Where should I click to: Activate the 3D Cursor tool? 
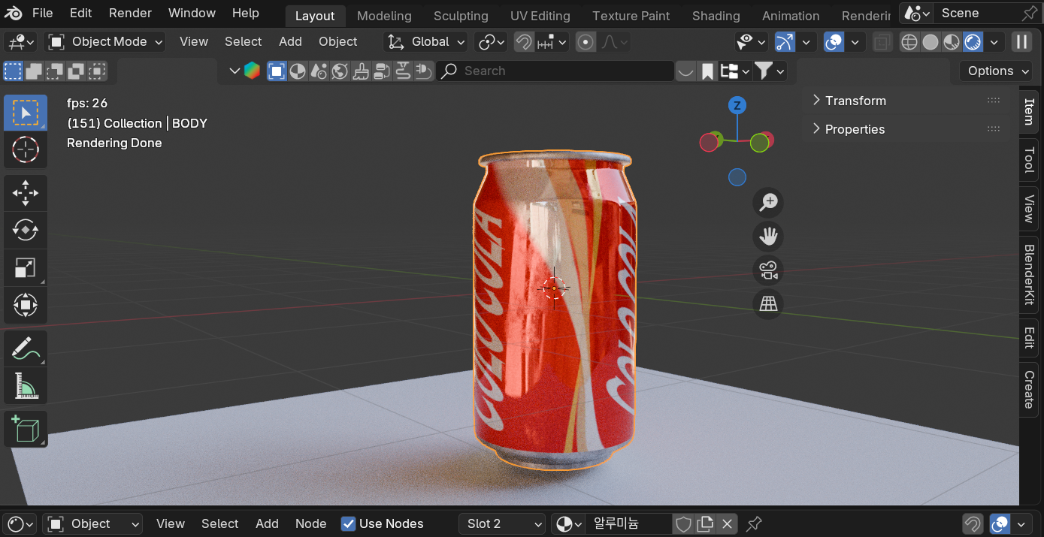[x=26, y=150]
